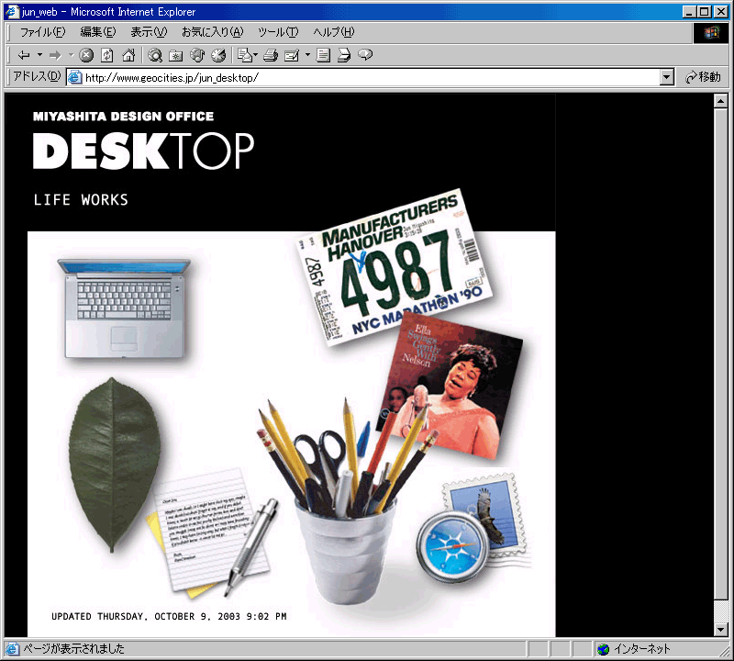Viewport: 734px width, 661px height.
Task: Click the scanner-shaped toolbar icon
Action: tap(344, 55)
